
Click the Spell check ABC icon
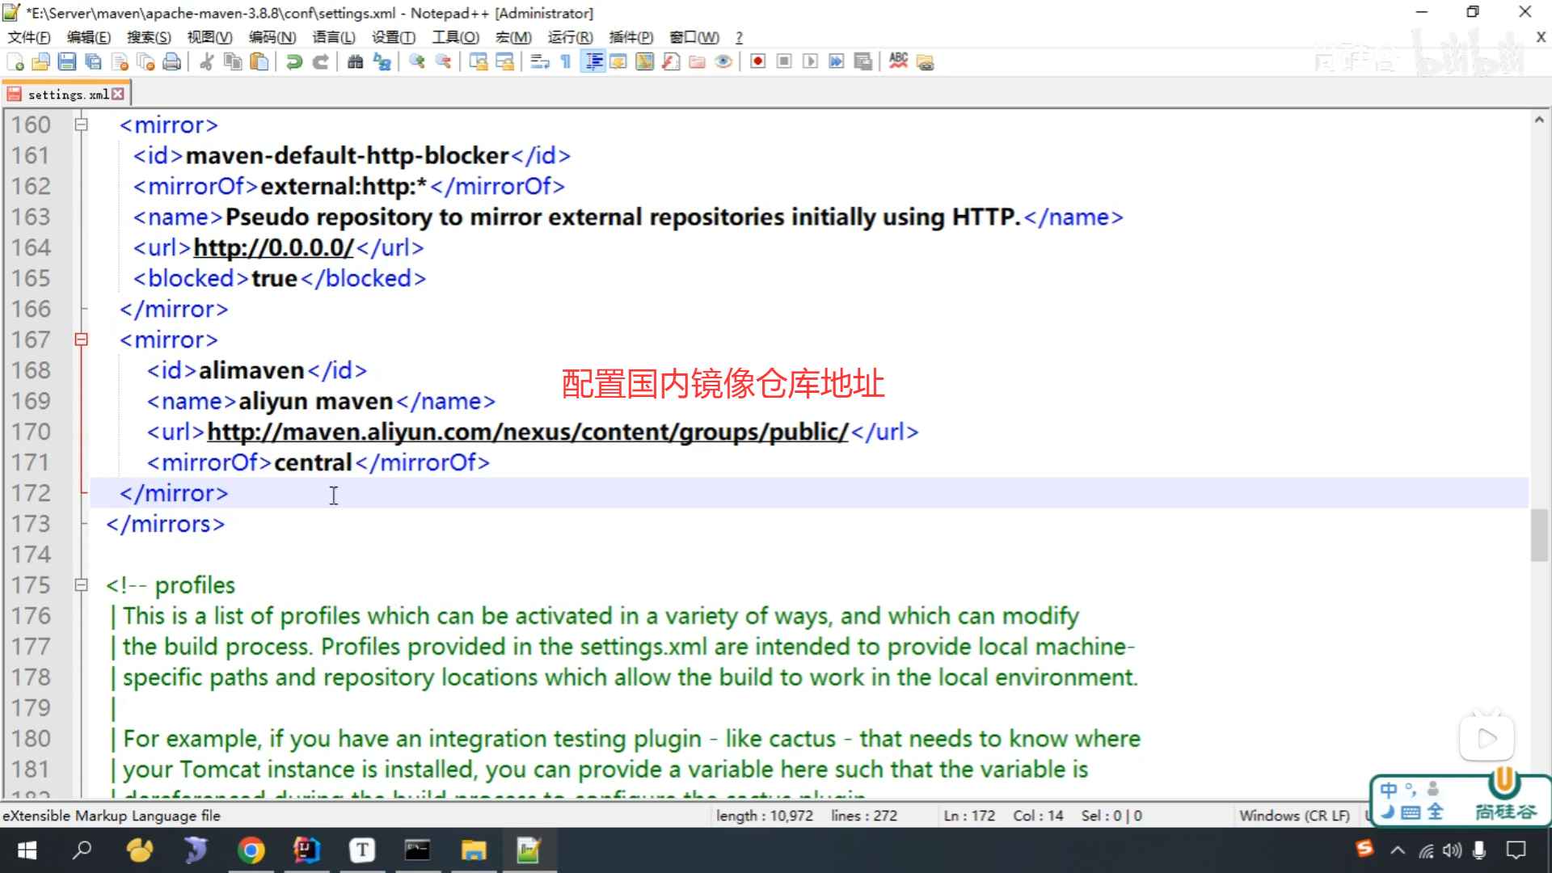click(x=898, y=62)
